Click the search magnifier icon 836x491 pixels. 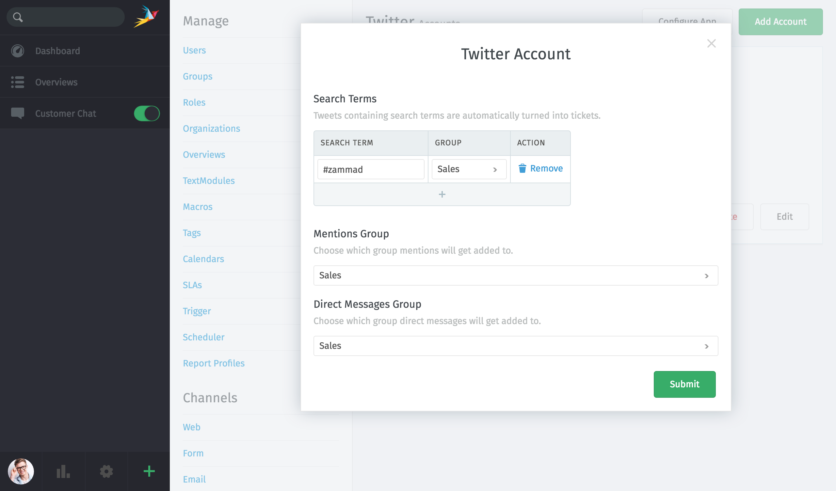18,17
